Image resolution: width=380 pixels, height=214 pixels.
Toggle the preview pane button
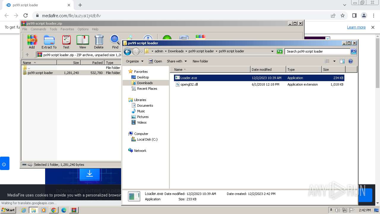click(x=342, y=61)
